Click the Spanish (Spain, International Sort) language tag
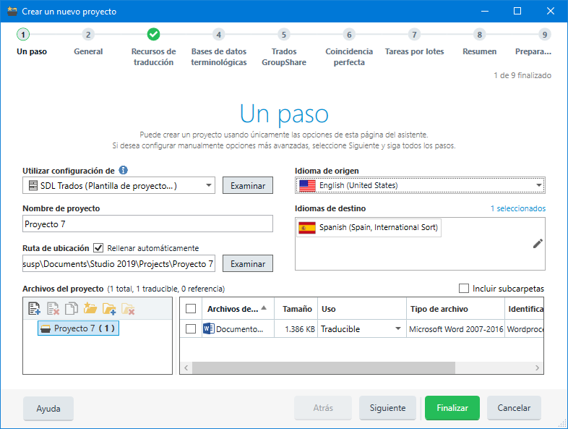Viewport: 568px width, 429px height. click(369, 228)
